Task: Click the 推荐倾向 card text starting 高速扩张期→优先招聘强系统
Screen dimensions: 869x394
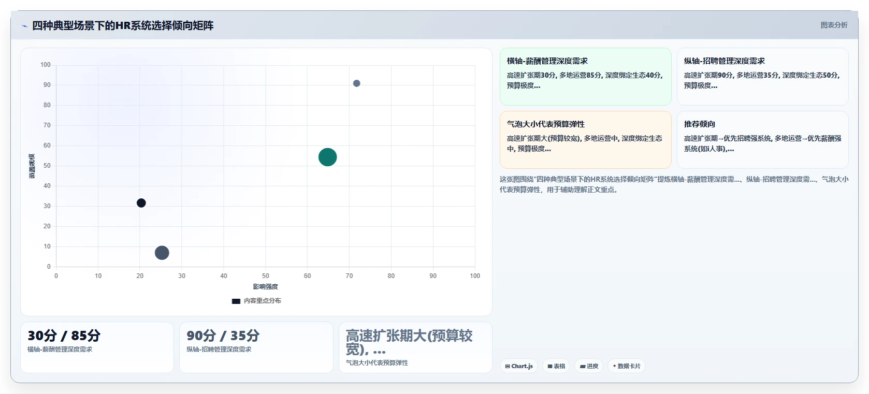Action: click(762, 143)
